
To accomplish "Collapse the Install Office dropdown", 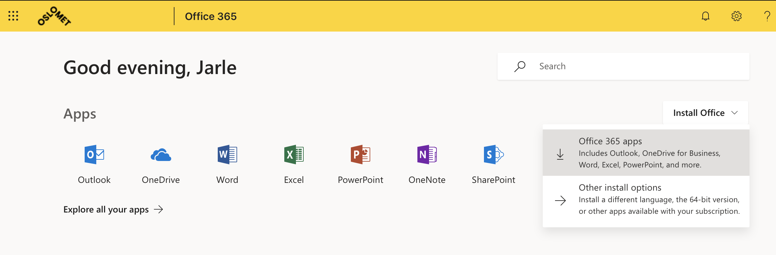I will [x=706, y=113].
